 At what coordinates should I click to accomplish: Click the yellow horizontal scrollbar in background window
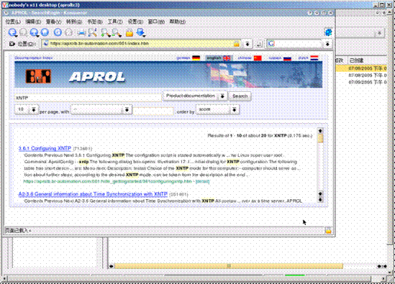[x=229, y=266]
